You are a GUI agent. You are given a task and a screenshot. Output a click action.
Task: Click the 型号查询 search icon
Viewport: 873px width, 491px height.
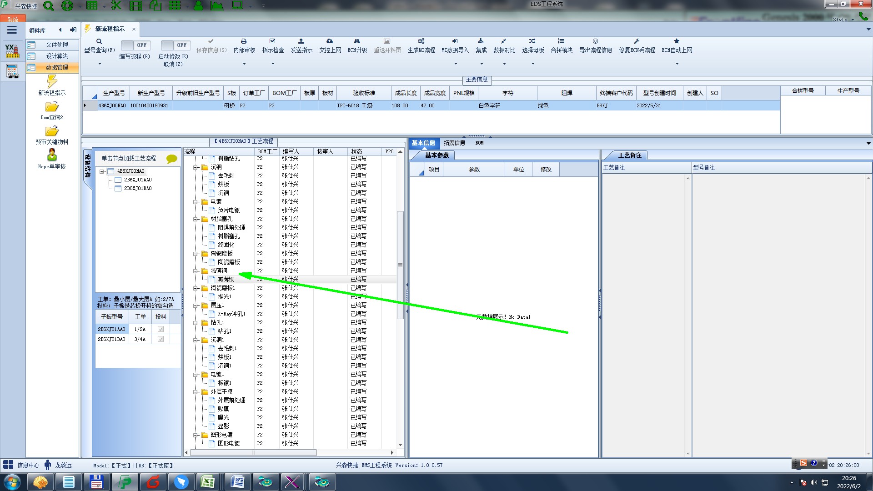99,41
